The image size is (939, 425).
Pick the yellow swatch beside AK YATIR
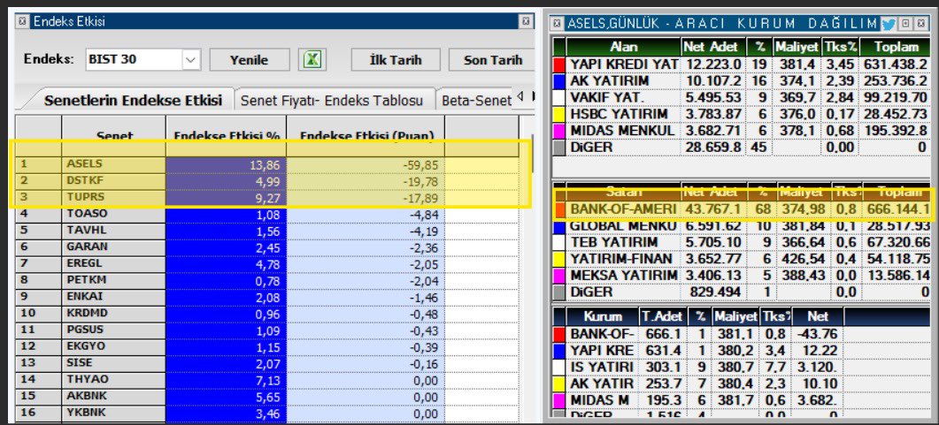coord(559,383)
